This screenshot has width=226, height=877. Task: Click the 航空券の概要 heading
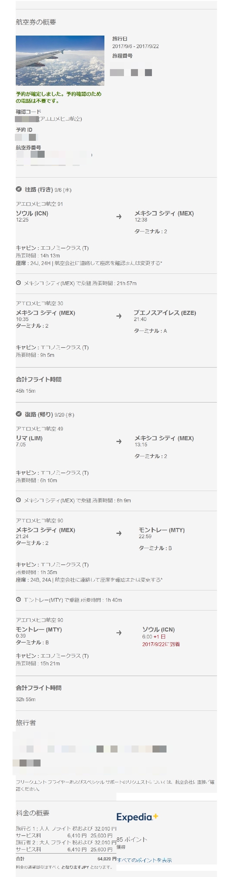[x=36, y=22]
